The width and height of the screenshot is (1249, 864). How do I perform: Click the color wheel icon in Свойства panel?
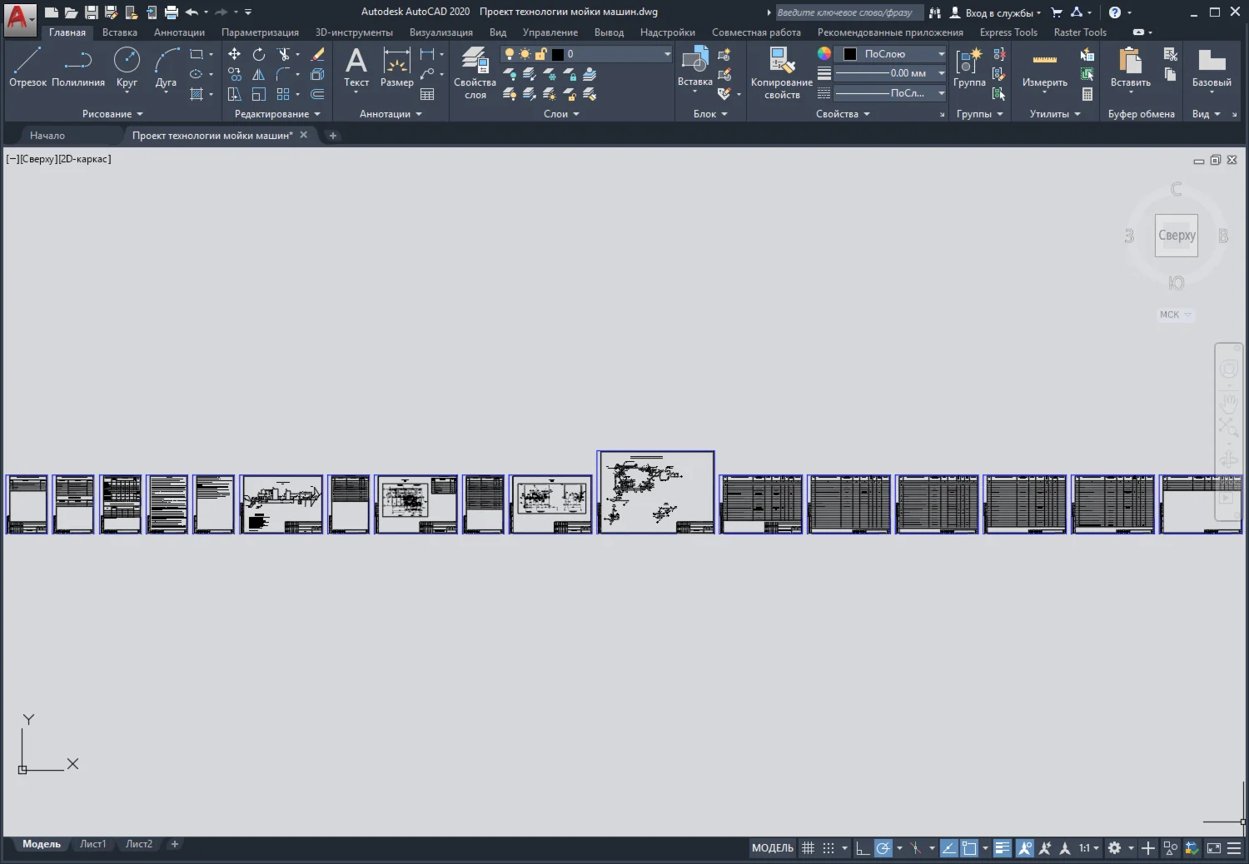[x=824, y=53]
